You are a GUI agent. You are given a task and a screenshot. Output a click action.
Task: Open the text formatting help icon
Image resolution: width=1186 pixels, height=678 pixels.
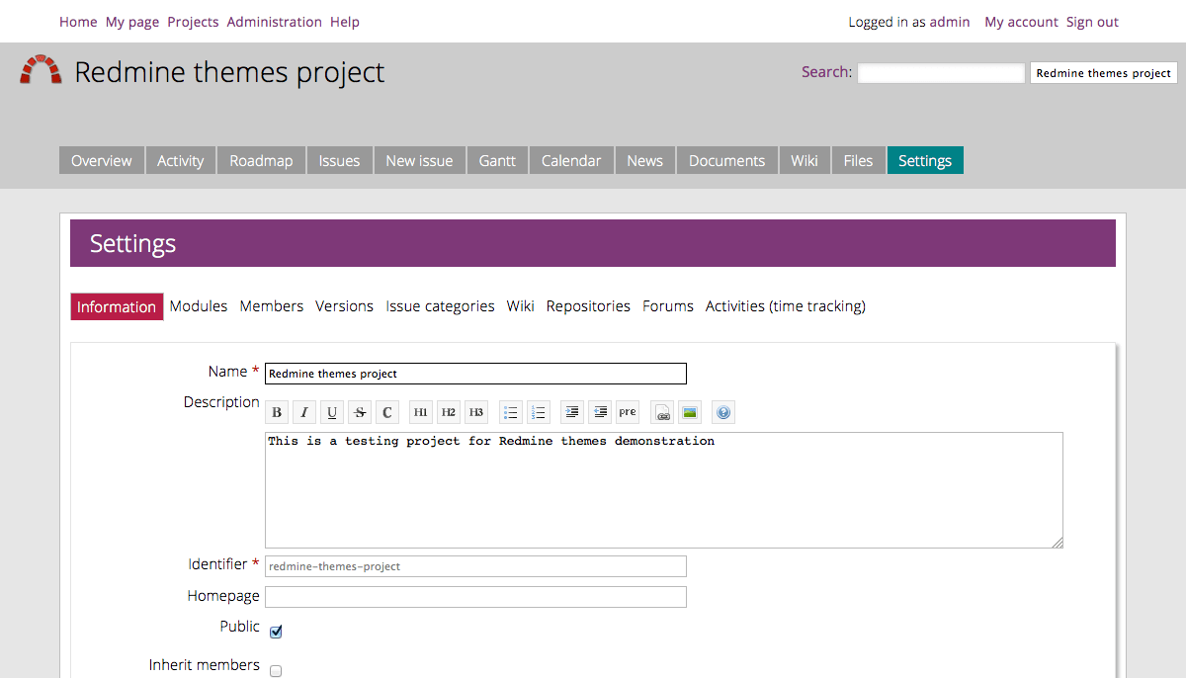[x=723, y=413]
